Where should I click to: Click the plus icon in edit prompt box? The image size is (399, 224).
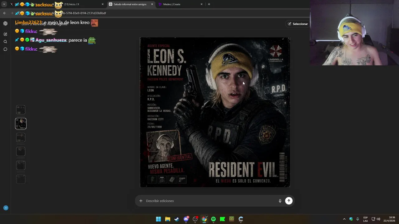141,201
